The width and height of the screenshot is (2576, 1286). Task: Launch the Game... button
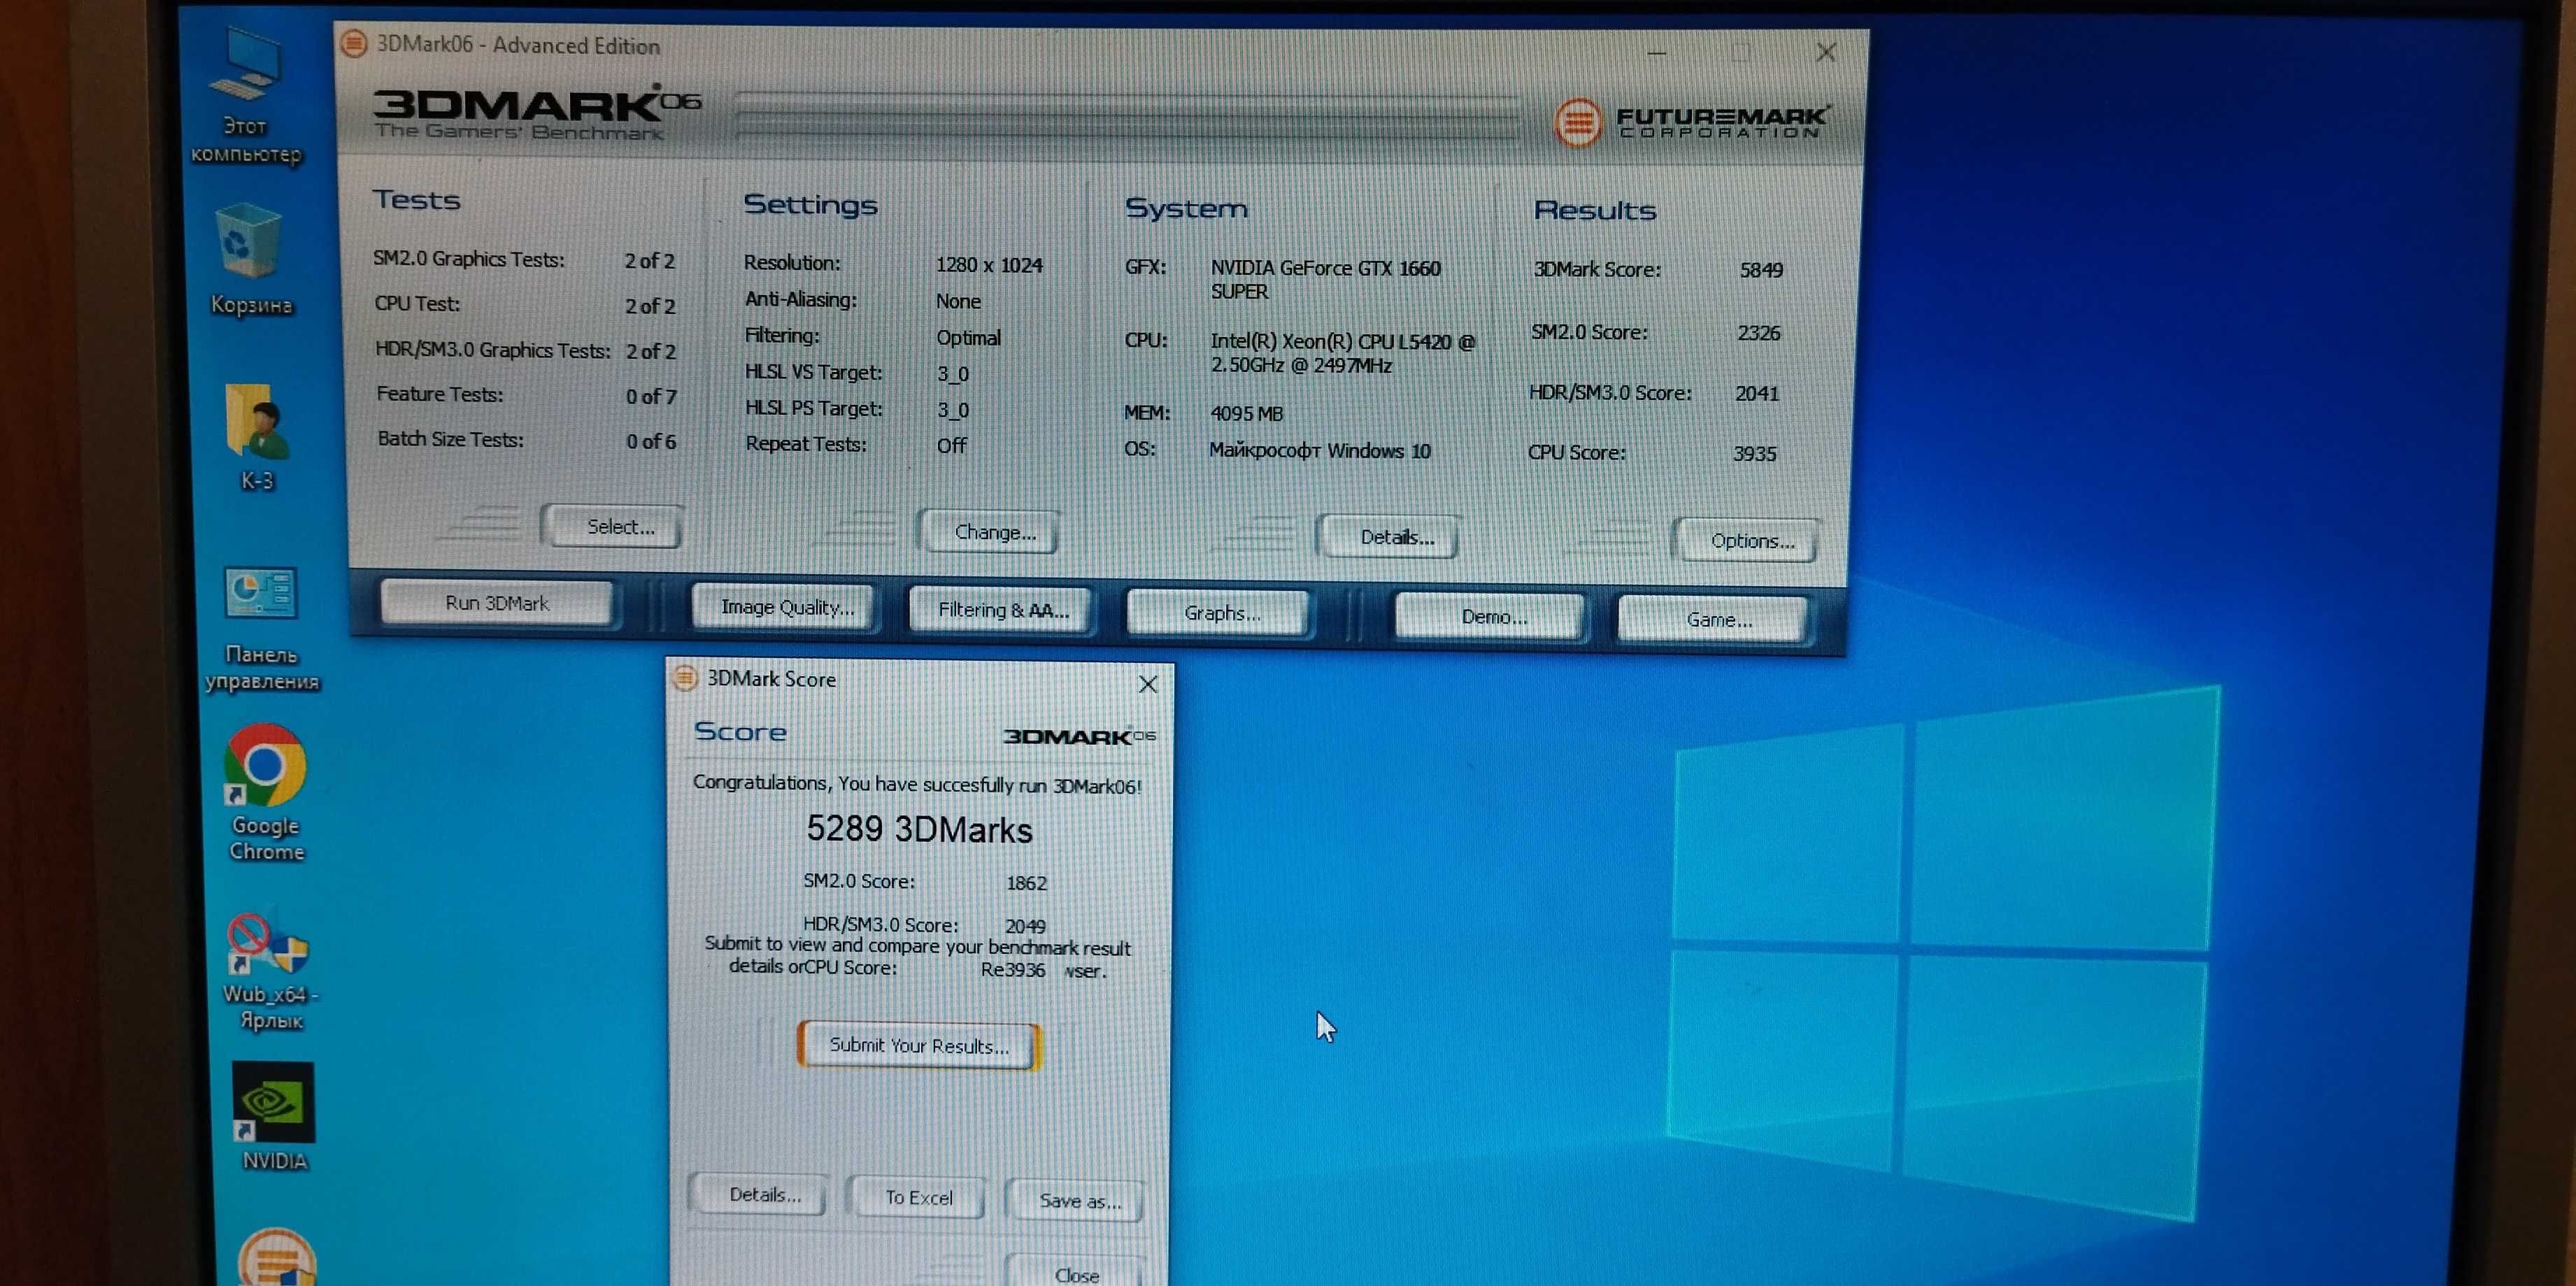tap(1713, 620)
